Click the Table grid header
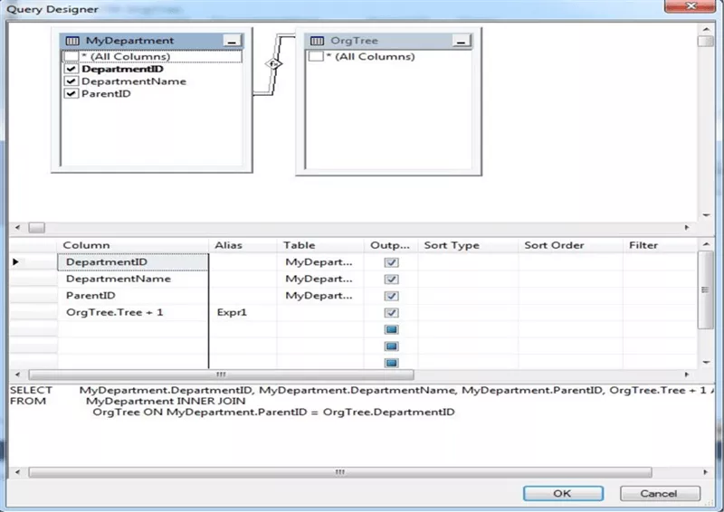 tap(320, 245)
